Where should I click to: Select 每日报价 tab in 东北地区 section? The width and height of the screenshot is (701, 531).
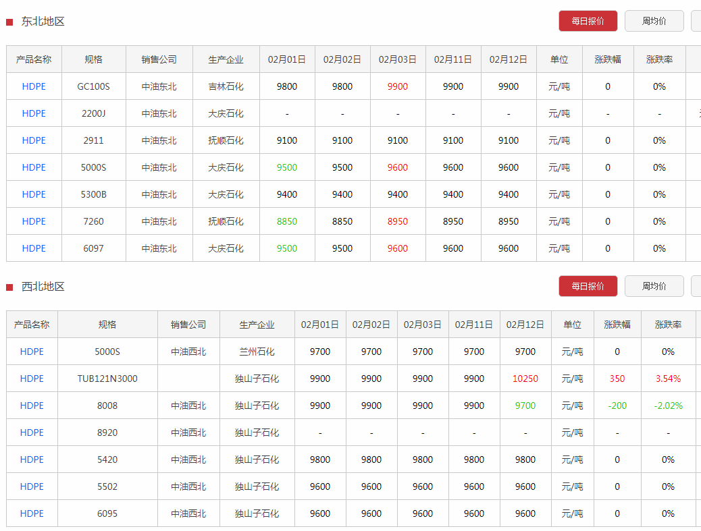[x=588, y=21]
